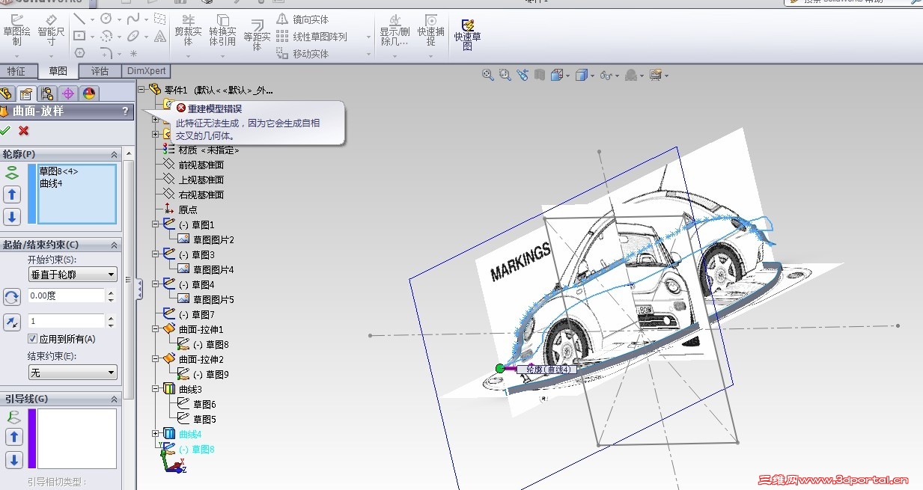The height and width of the screenshot is (490, 923).
Task: Move guide curve up in 引导线 list
Action: tap(14, 437)
